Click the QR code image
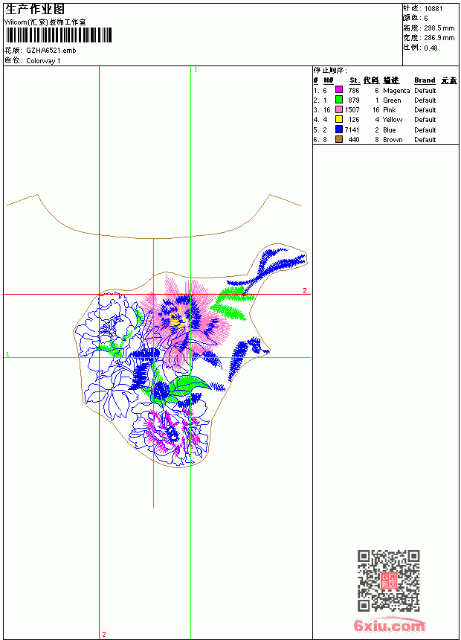The image size is (461, 640). tap(389, 580)
